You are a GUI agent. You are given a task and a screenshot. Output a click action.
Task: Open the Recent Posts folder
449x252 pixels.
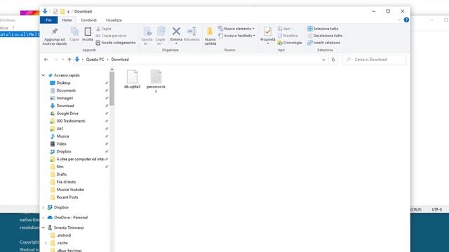coord(67,197)
